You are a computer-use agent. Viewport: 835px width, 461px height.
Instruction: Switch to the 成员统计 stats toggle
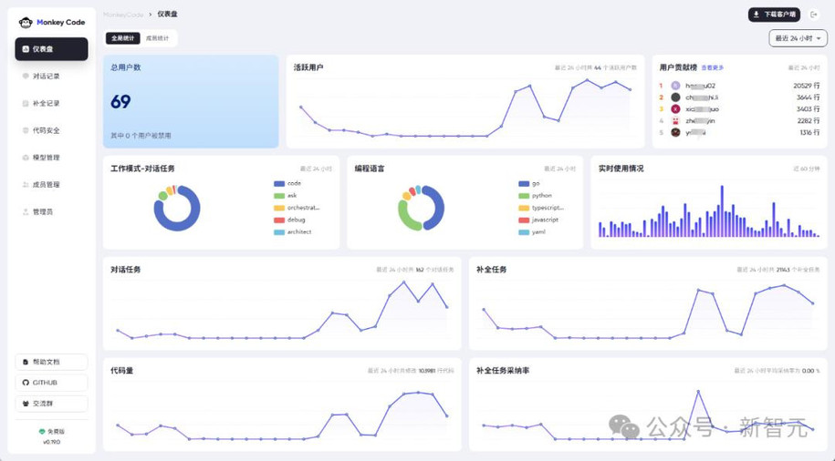click(157, 38)
